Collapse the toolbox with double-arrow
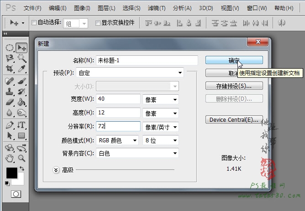 [5, 33]
